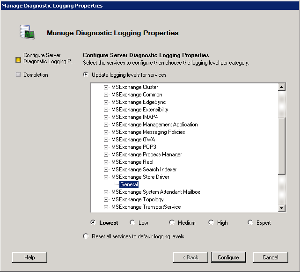300x272 pixels.
Task: Select the MSExchange Management Application label
Action: coord(154,125)
